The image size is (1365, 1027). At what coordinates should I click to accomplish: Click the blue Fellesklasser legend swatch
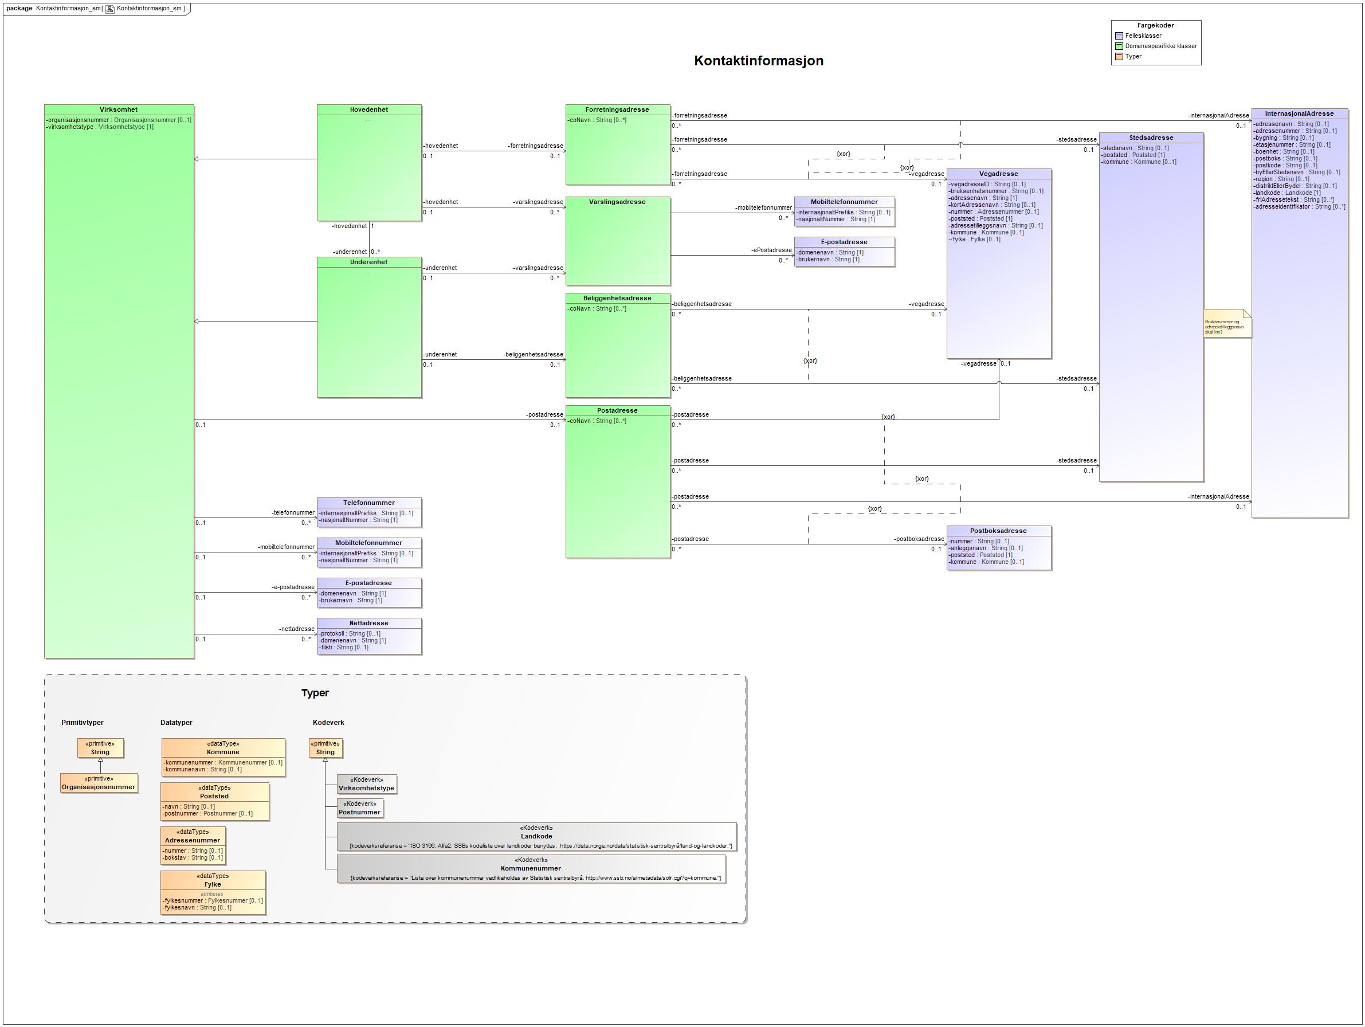pyautogui.click(x=1119, y=36)
